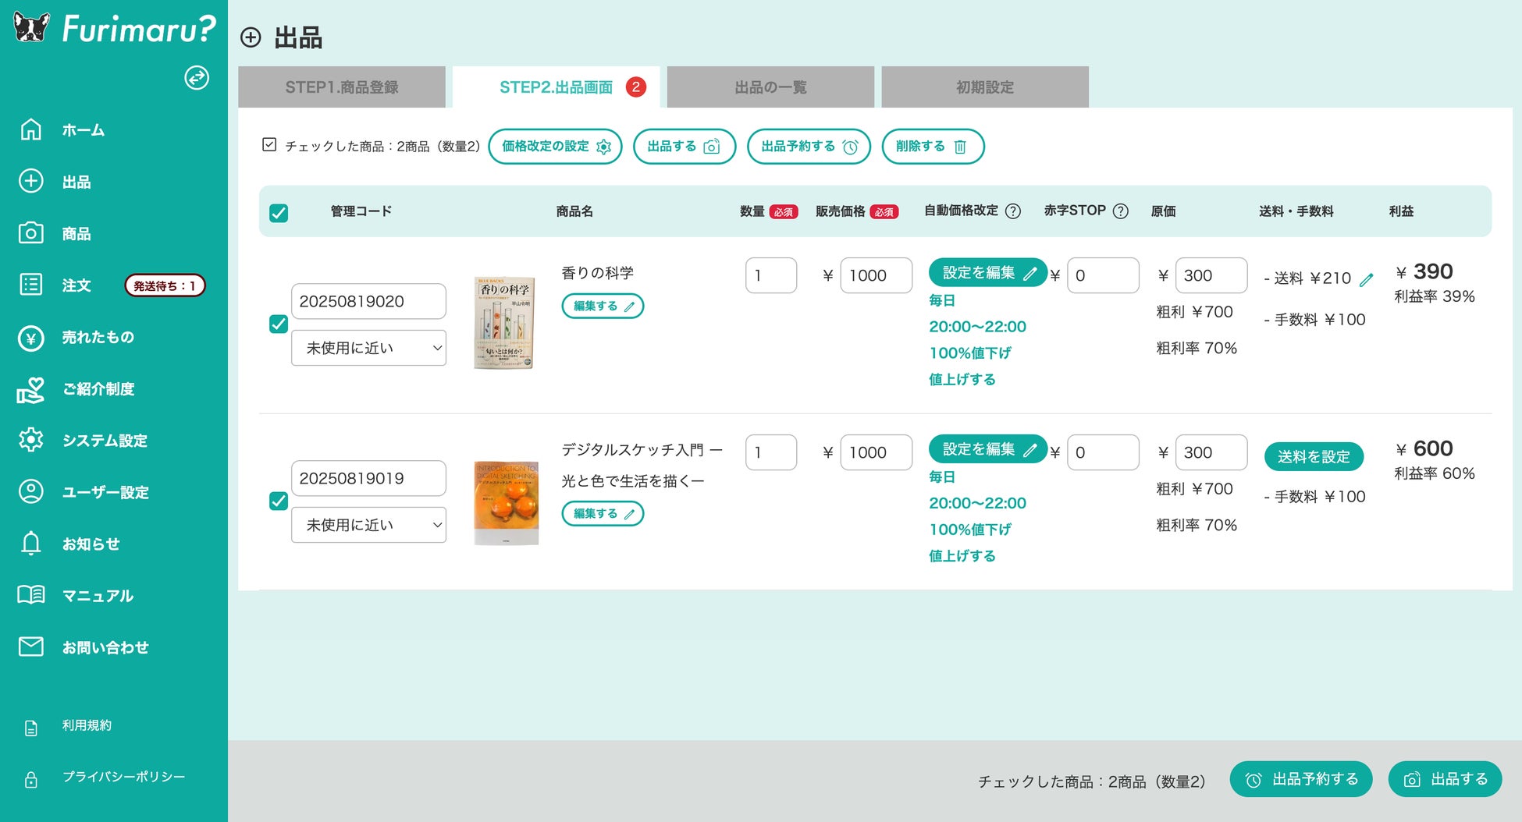The image size is (1522, 822).
Task: Uncheck product 20250819019's row checkbox
Action: click(277, 501)
